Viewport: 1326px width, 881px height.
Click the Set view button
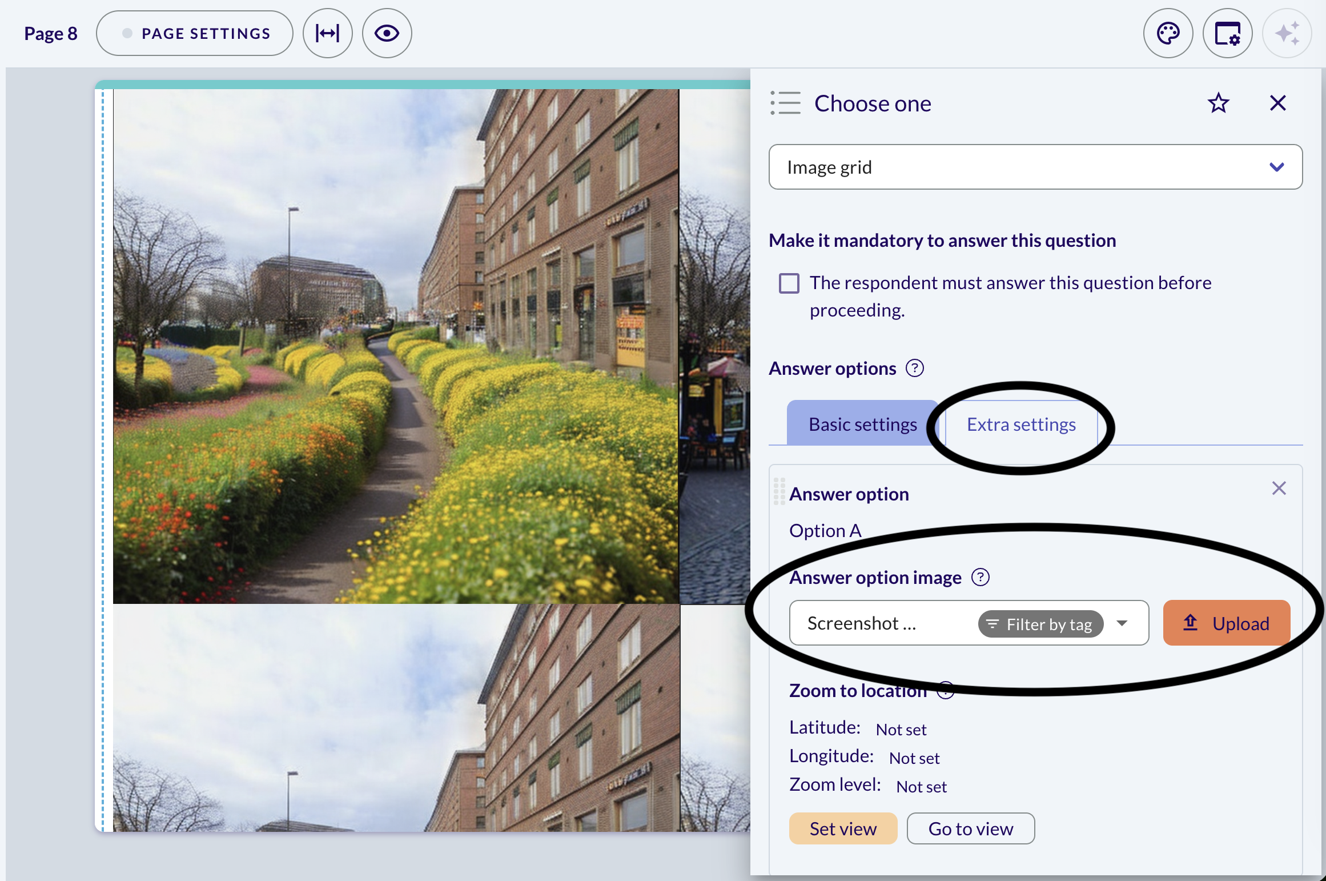click(x=843, y=828)
